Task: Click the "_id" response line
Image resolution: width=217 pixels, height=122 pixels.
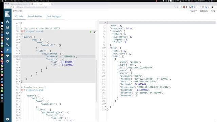Action: point(136,68)
